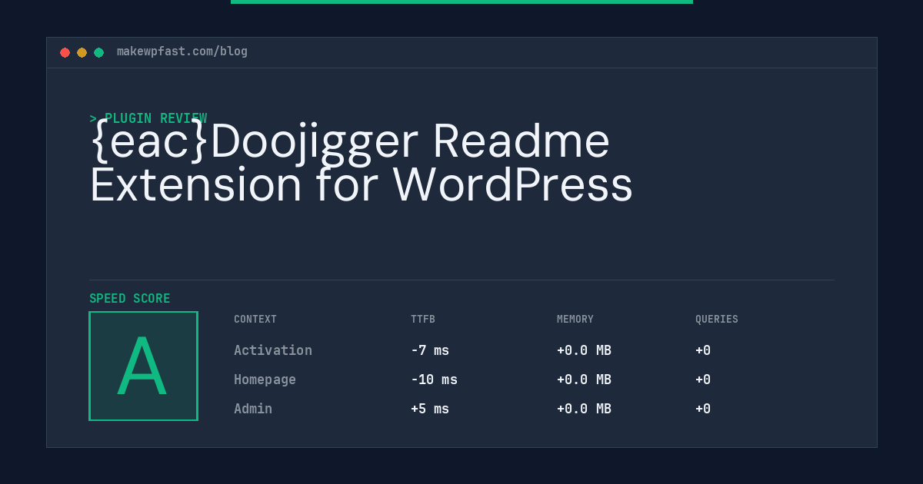Click the grade A score badge
923x484 pixels.
click(x=143, y=366)
